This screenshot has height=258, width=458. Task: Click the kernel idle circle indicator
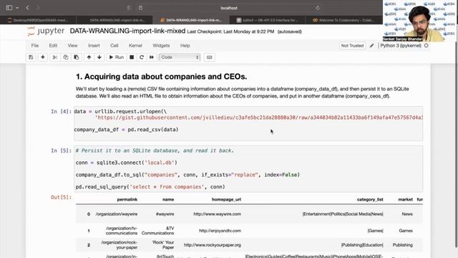[427, 46]
